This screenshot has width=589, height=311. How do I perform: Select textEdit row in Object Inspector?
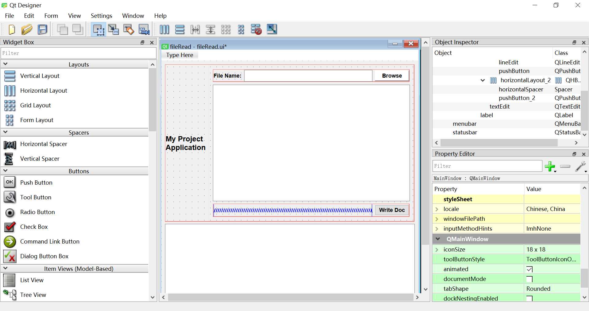click(x=506, y=106)
